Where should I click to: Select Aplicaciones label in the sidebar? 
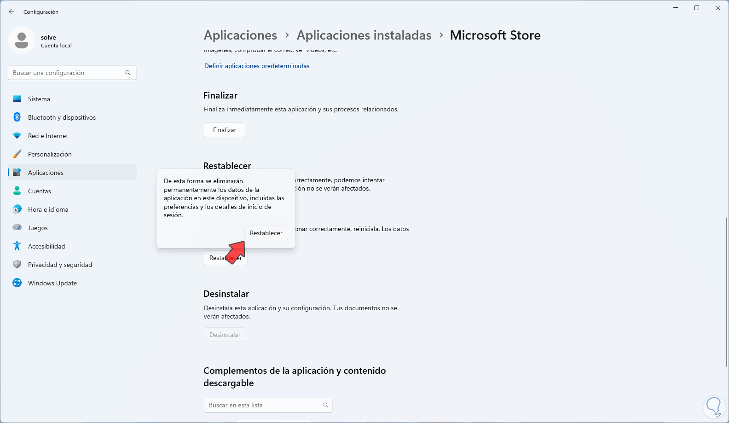click(x=46, y=173)
